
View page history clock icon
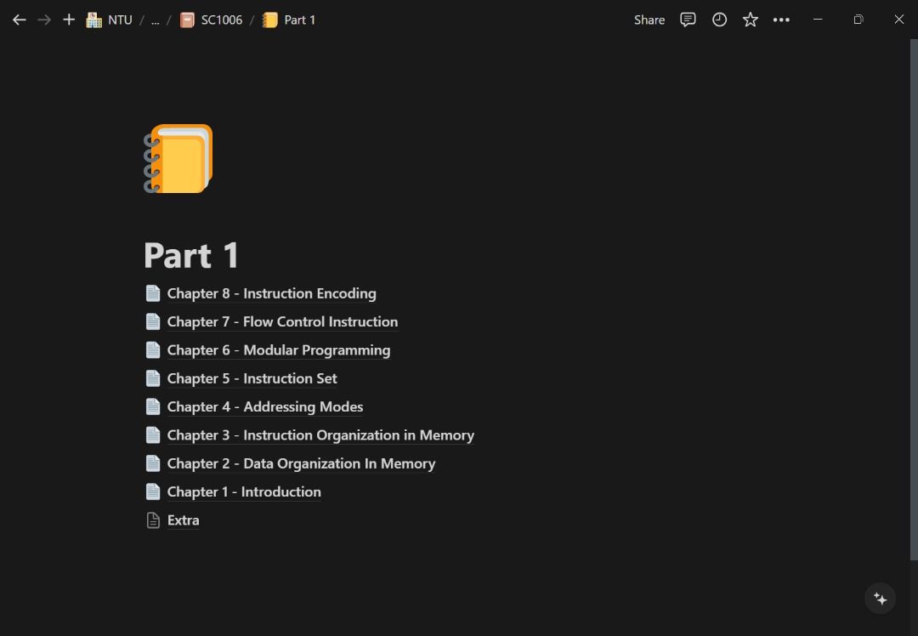point(719,20)
